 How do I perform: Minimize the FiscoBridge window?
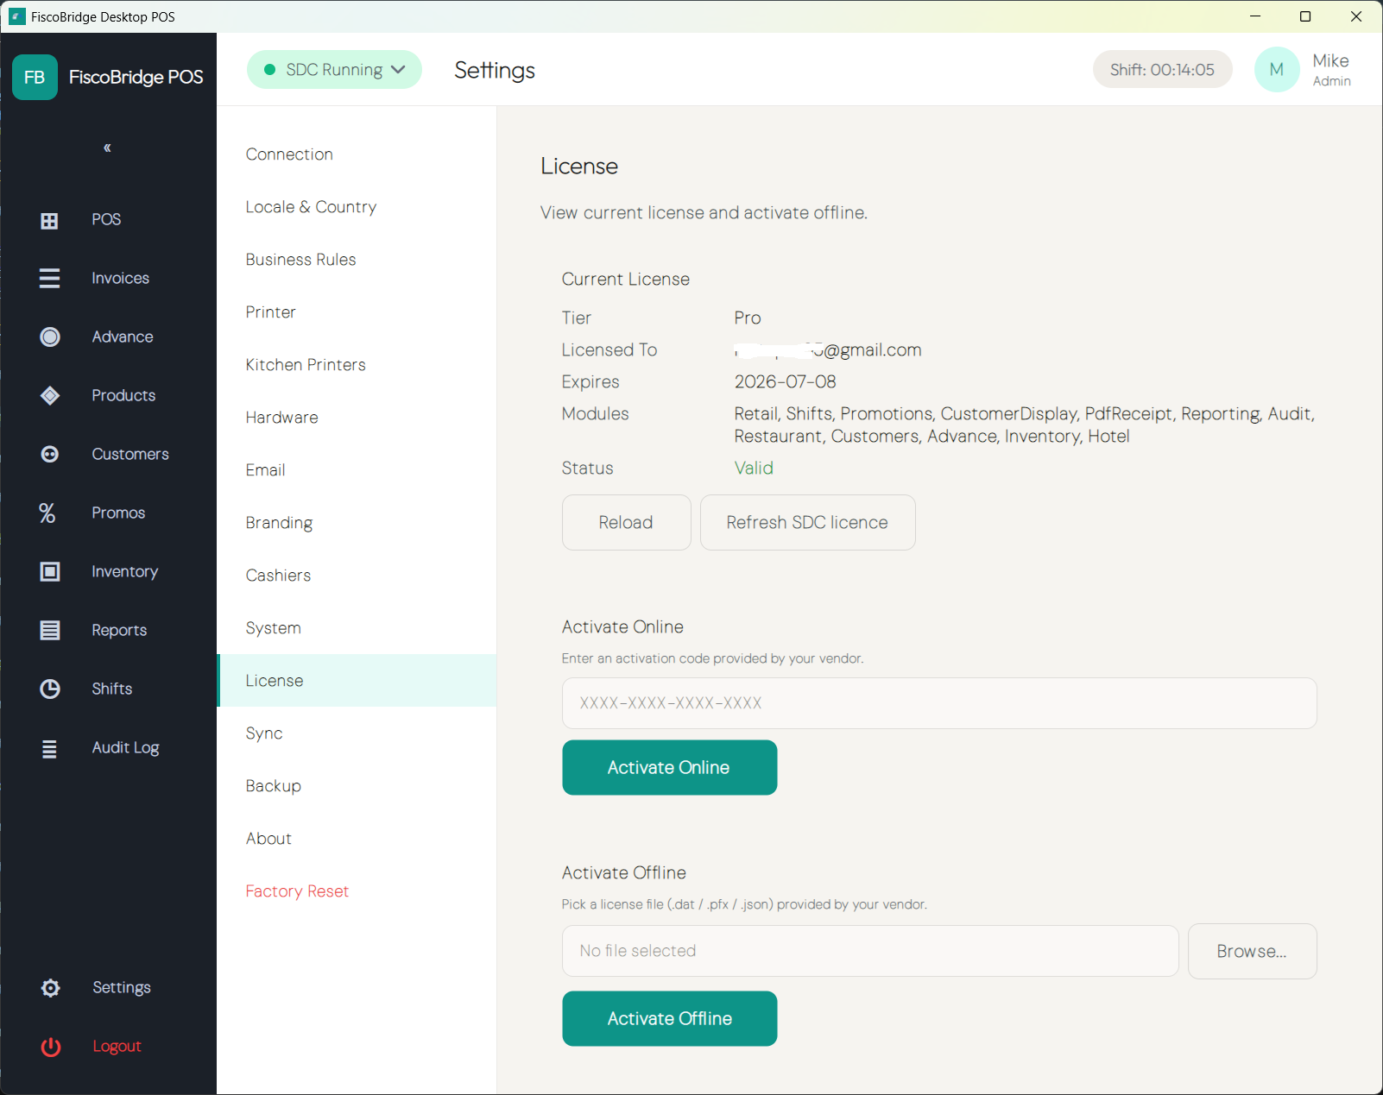pos(1255,16)
